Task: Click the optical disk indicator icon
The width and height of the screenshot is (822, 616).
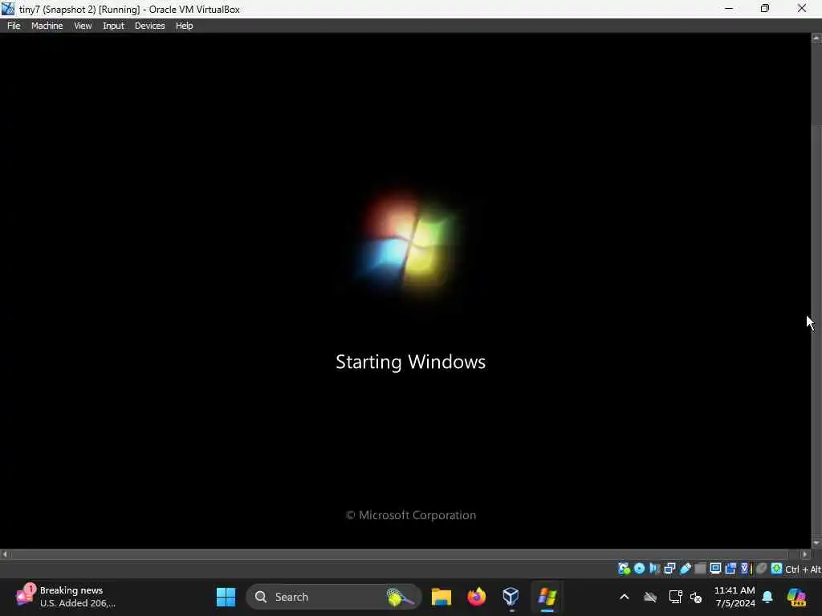Action: tap(639, 569)
